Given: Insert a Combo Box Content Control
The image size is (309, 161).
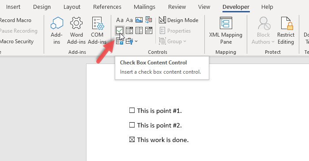Looking at the screenshot, I should click(x=129, y=30).
